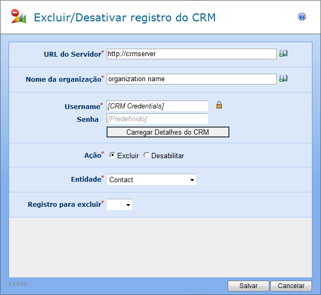Select the Desabilitar radio option
This screenshot has height=295, width=321.
point(147,156)
